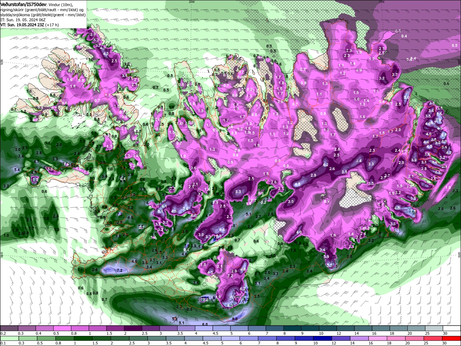The image size is (461, 346).
Task: Pick the deep blue rain swatch between 10 and 12
Action: pyautogui.click(x=323, y=338)
